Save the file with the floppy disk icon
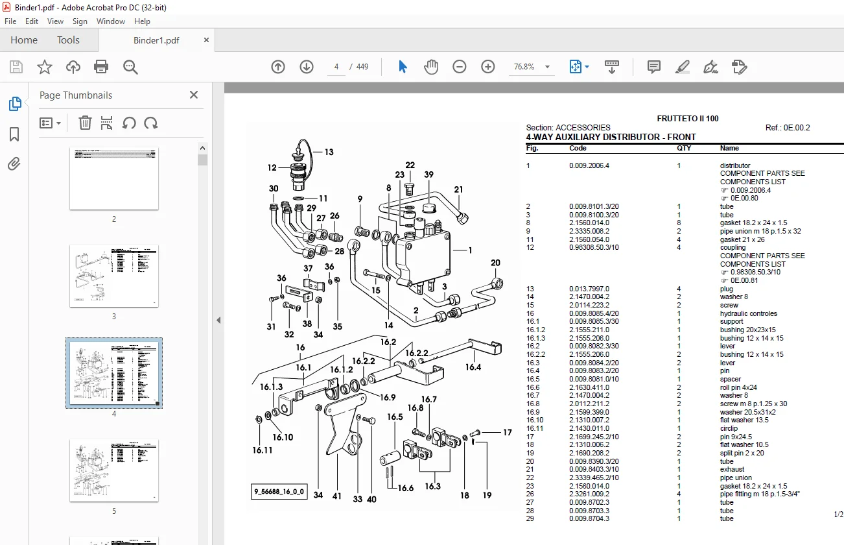 point(16,67)
